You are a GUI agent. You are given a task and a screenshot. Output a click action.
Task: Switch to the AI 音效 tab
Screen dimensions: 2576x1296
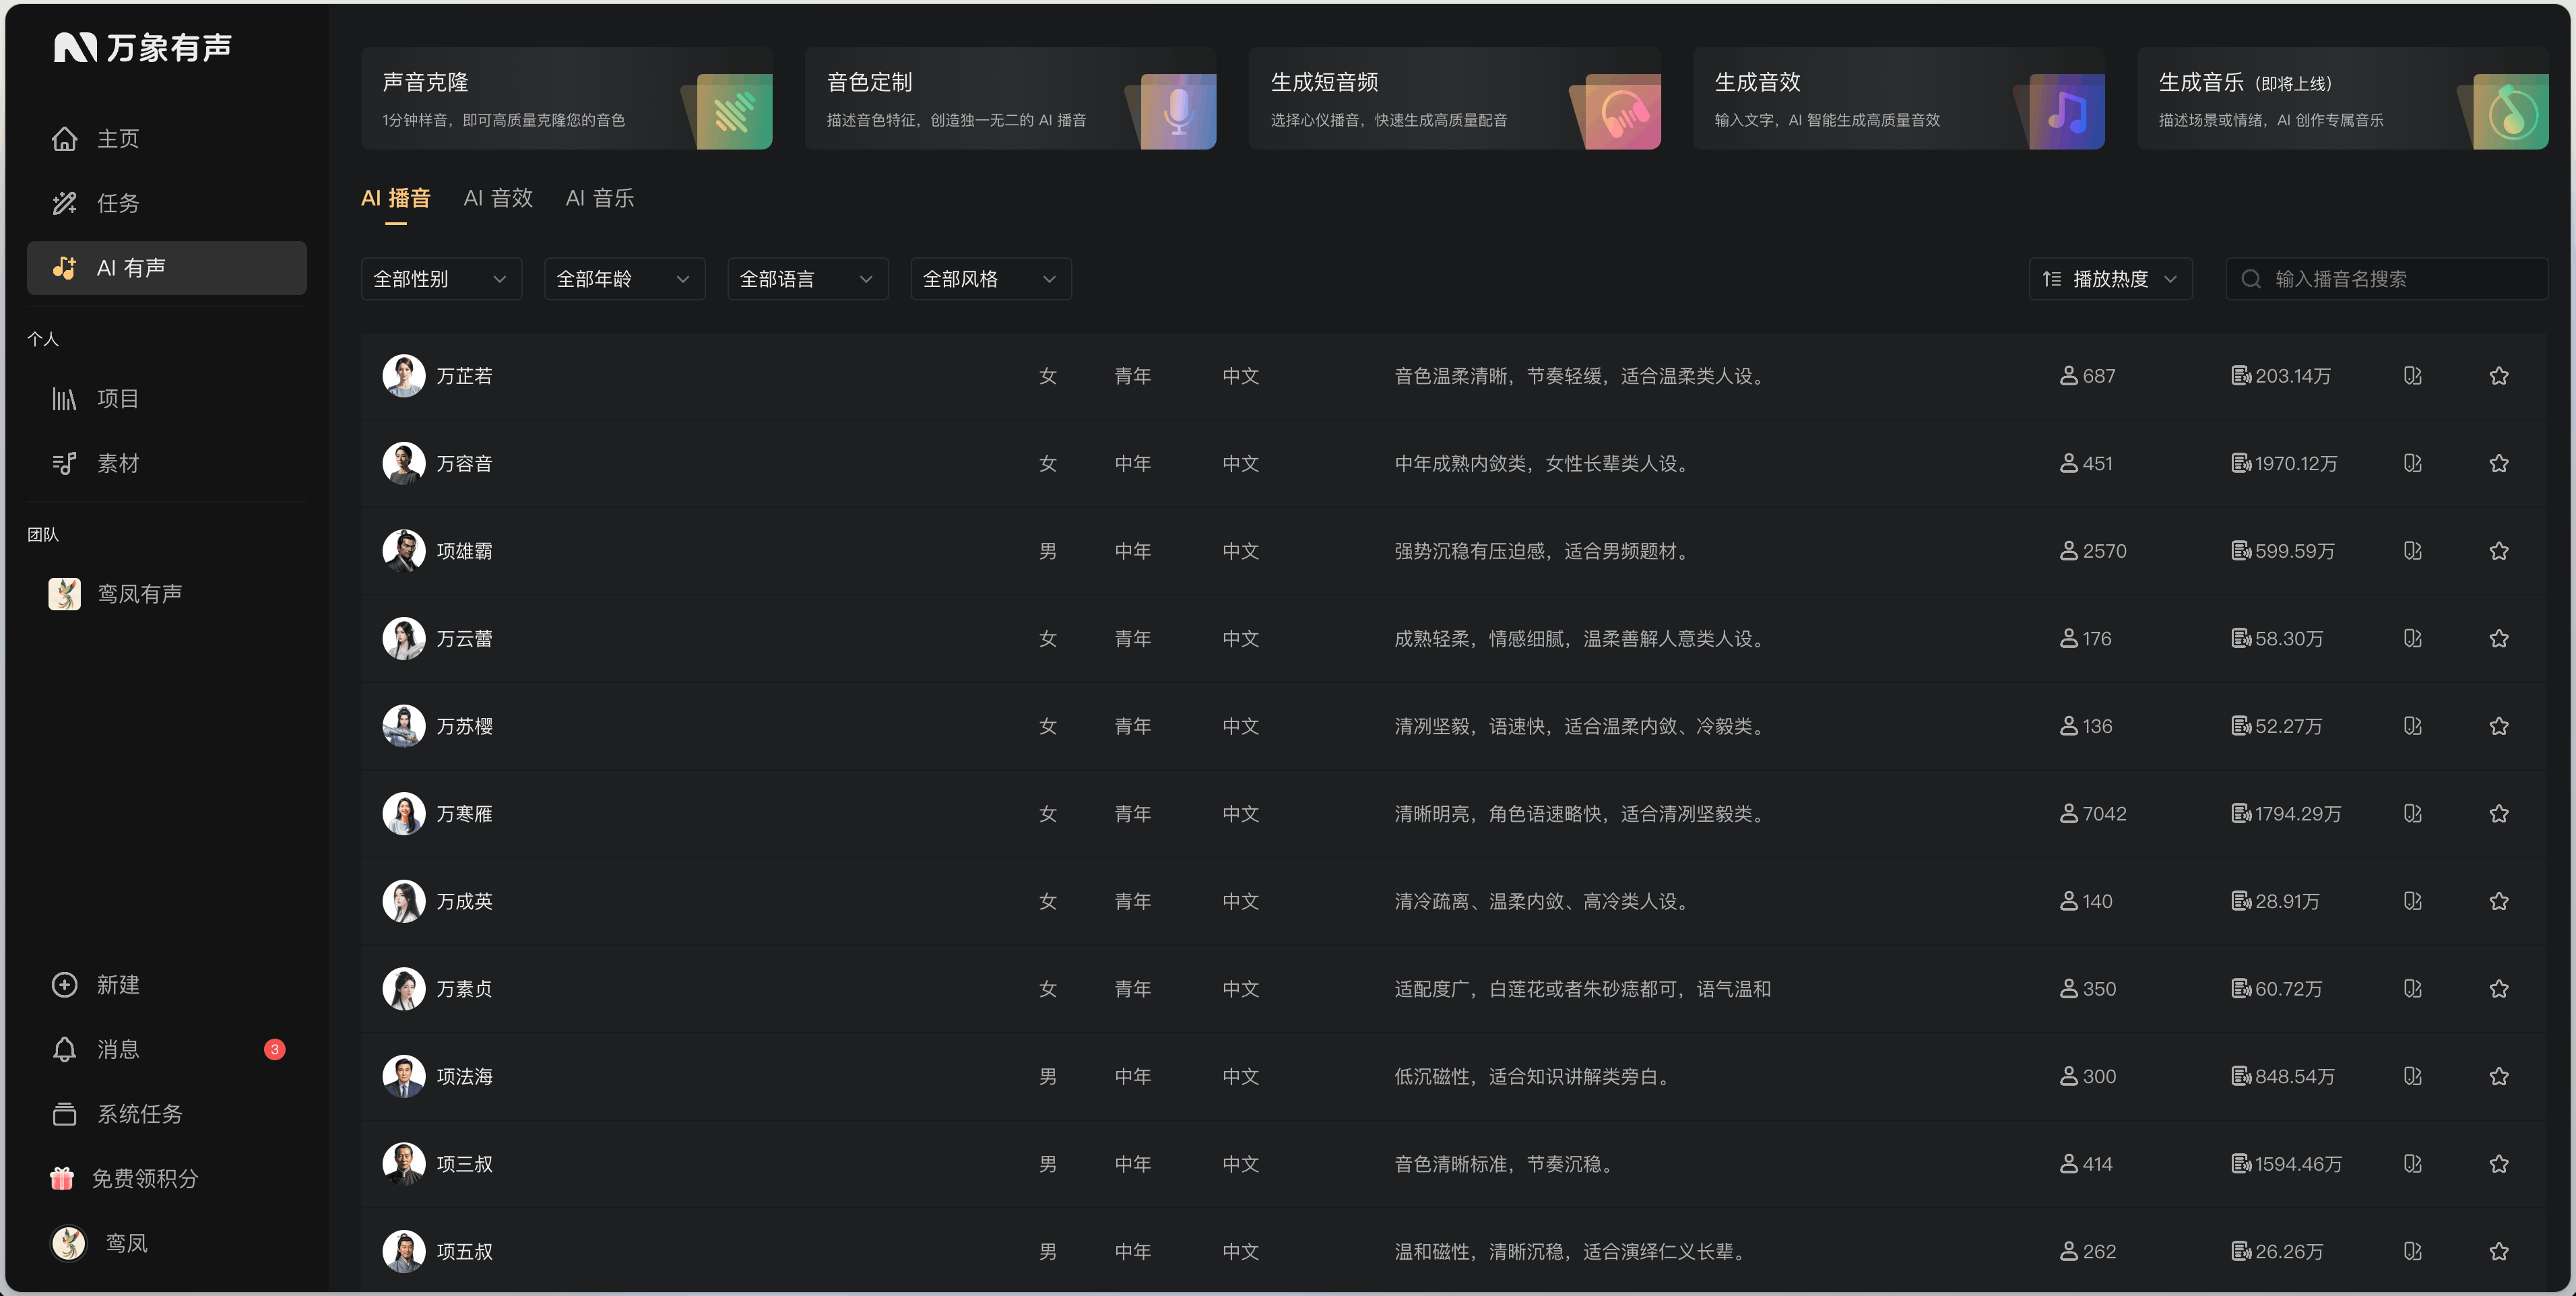498,198
